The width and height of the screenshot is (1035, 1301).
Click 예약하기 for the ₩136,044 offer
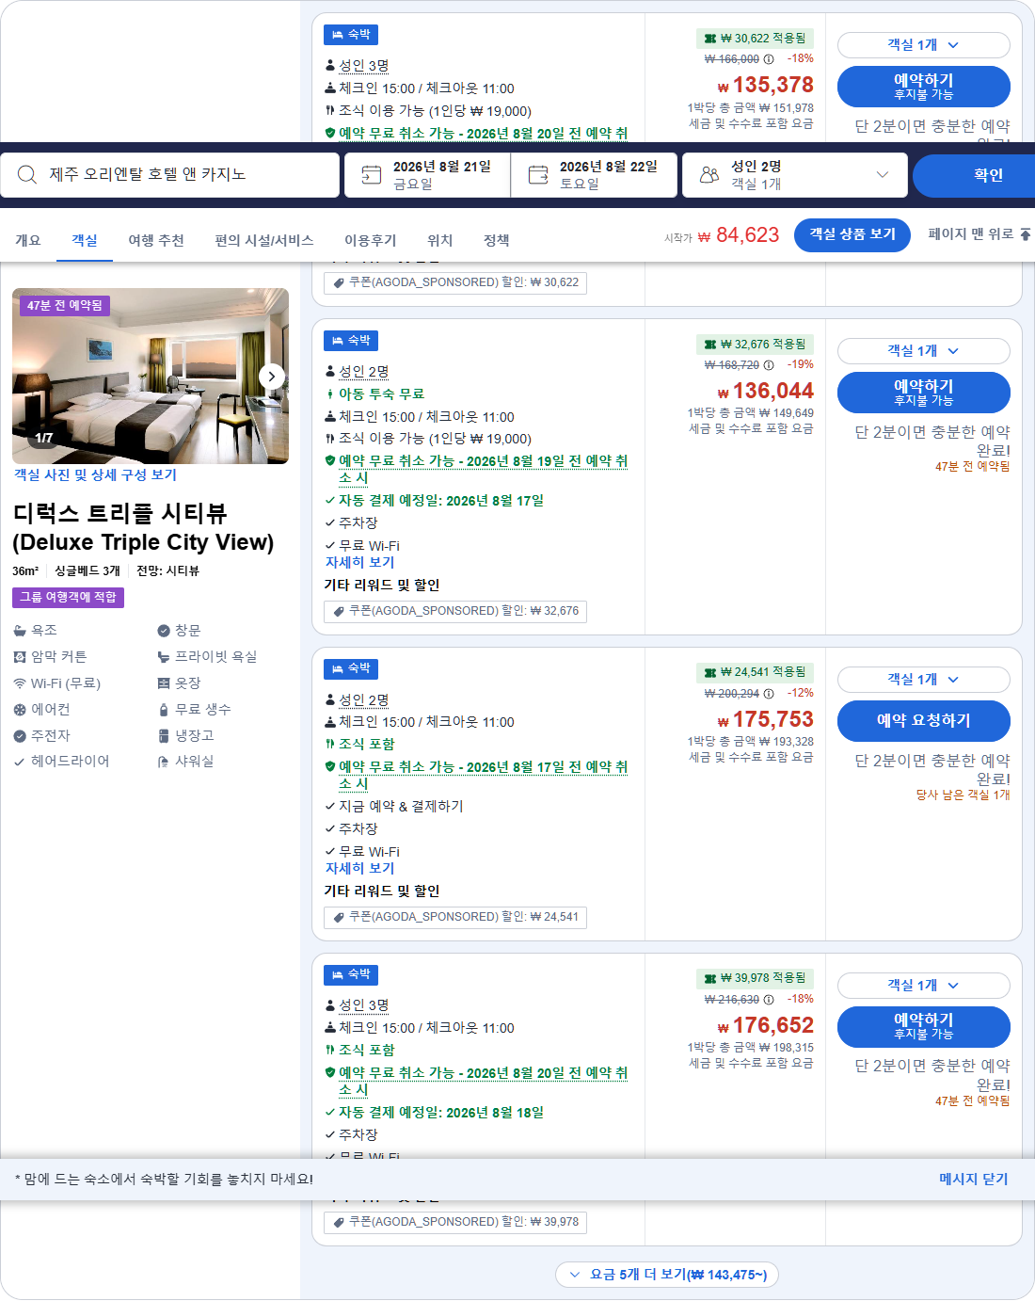[x=923, y=393]
